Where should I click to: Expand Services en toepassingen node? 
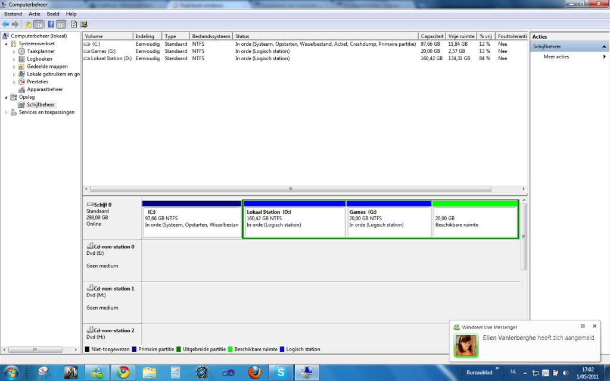[7, 113]
